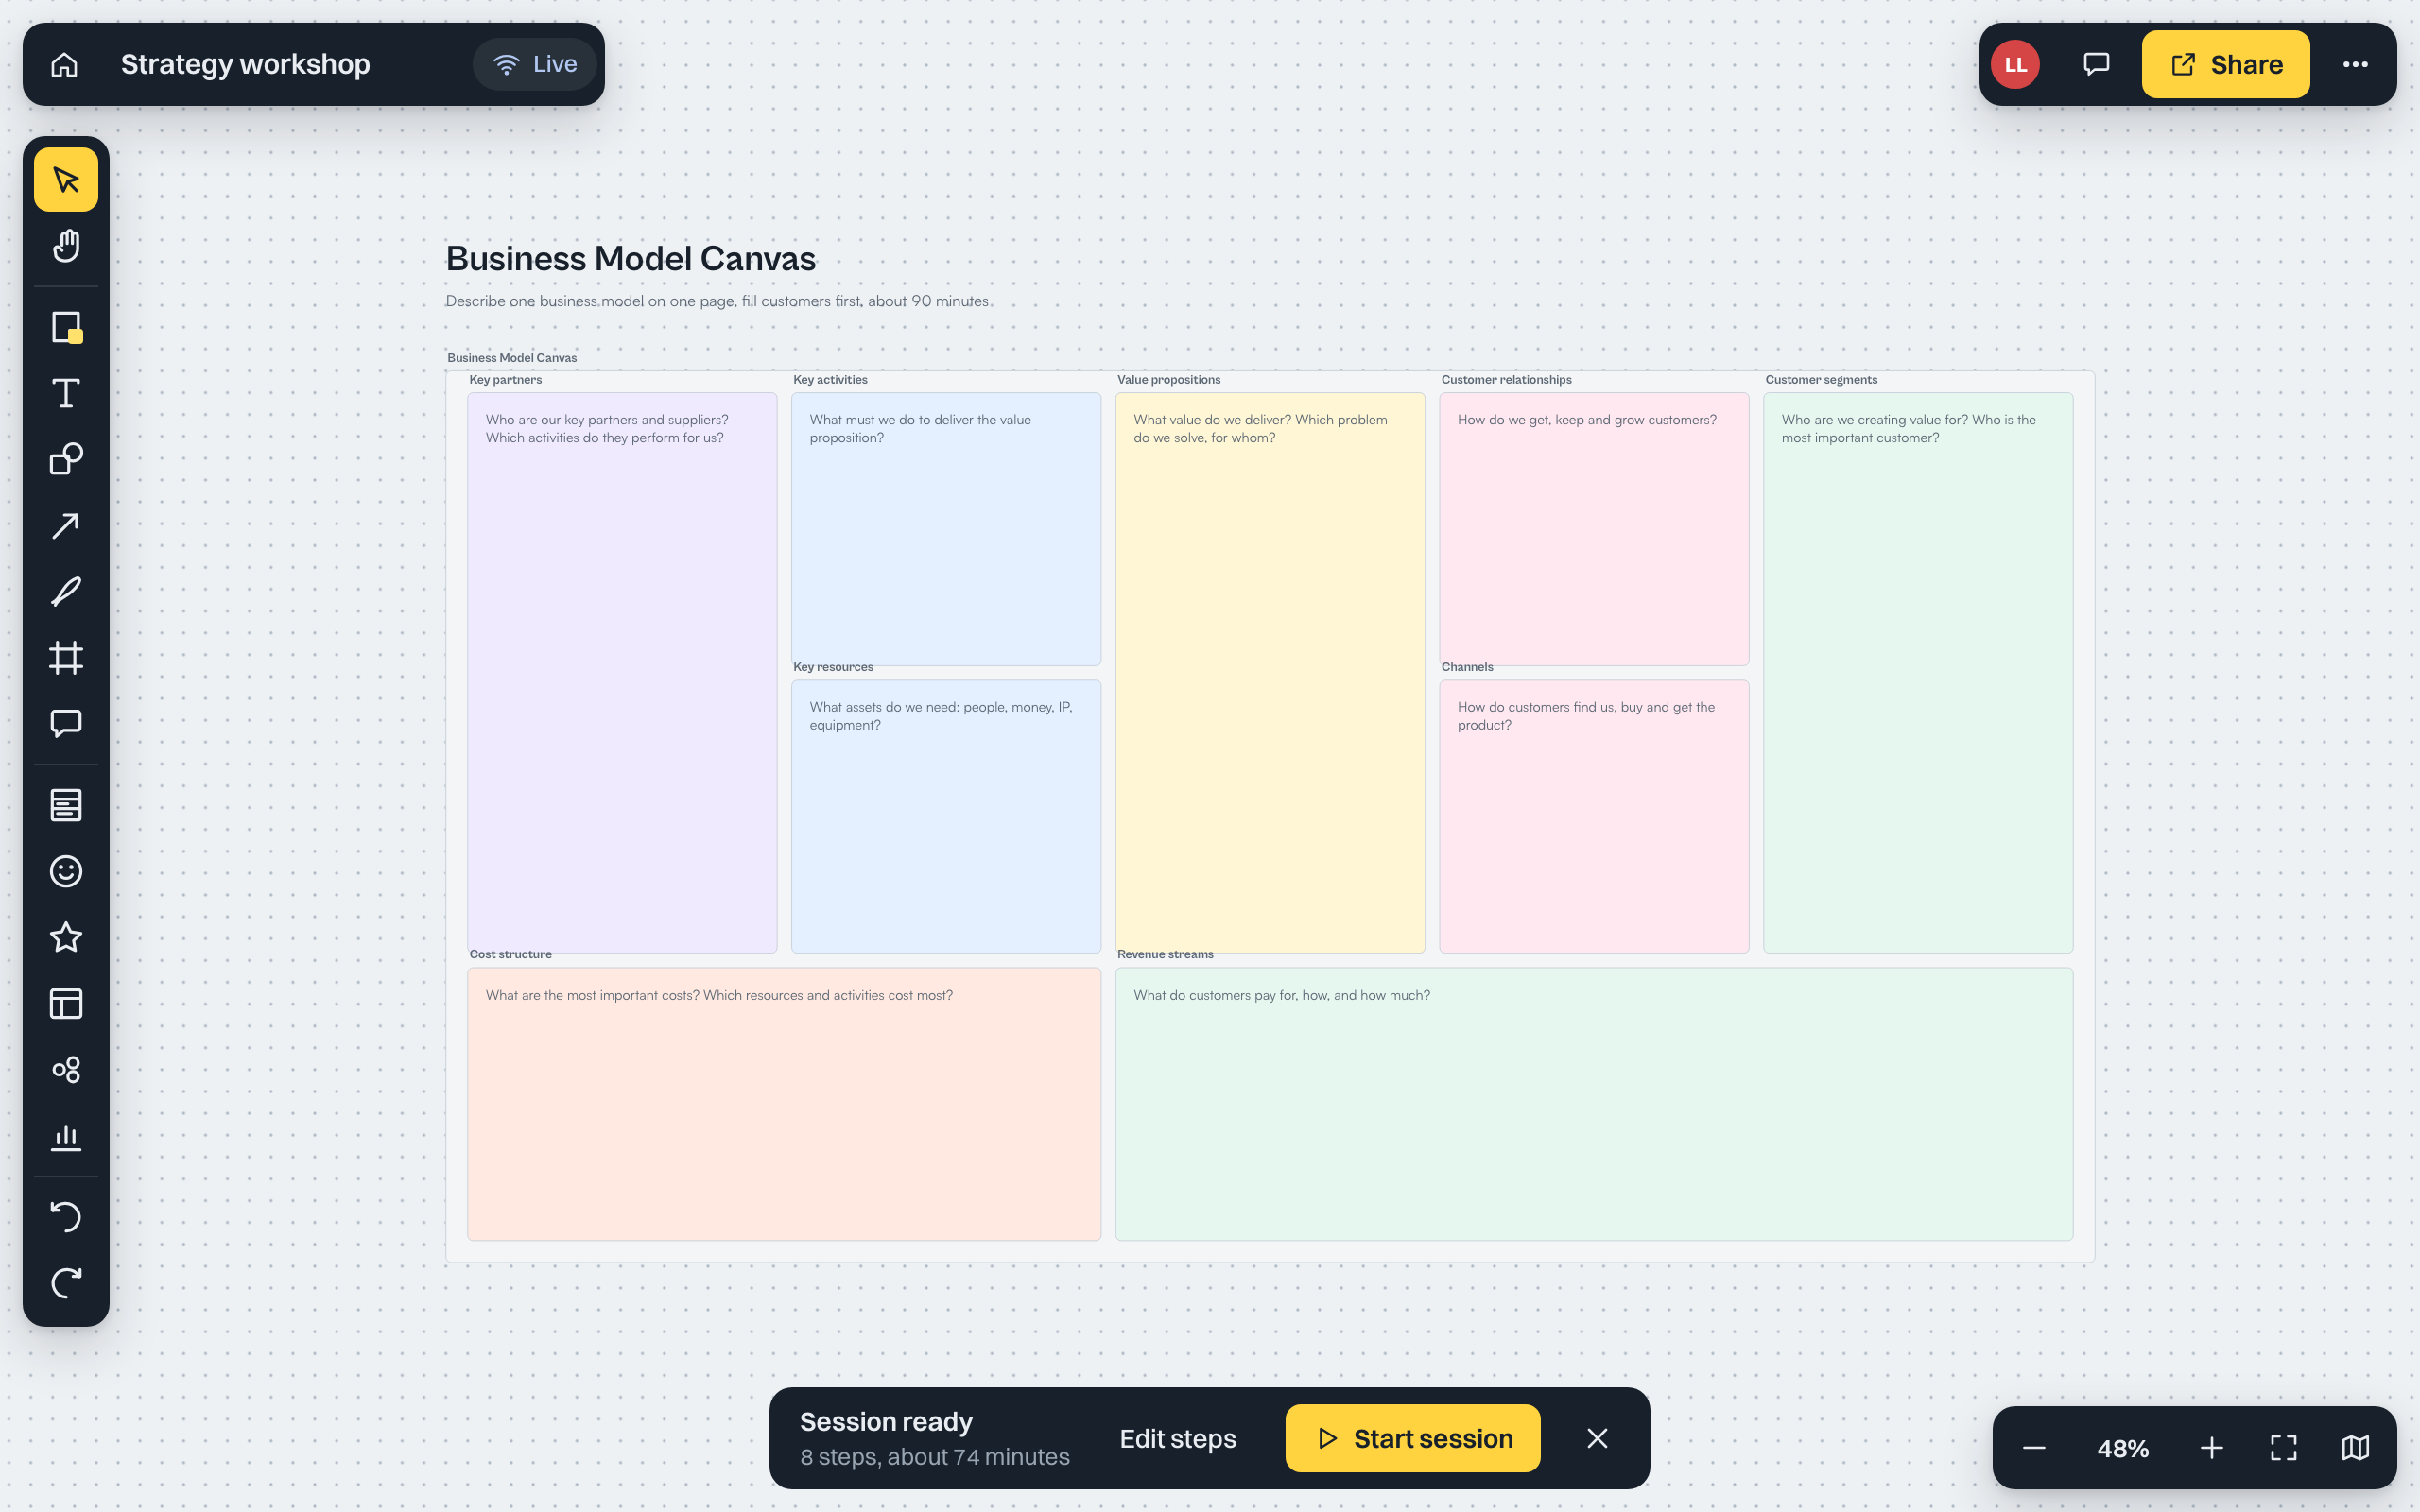This screenshot has height=1512, width=2420.
Task: Open the 48% zoom level menu
Action: pos(2122,1448)
